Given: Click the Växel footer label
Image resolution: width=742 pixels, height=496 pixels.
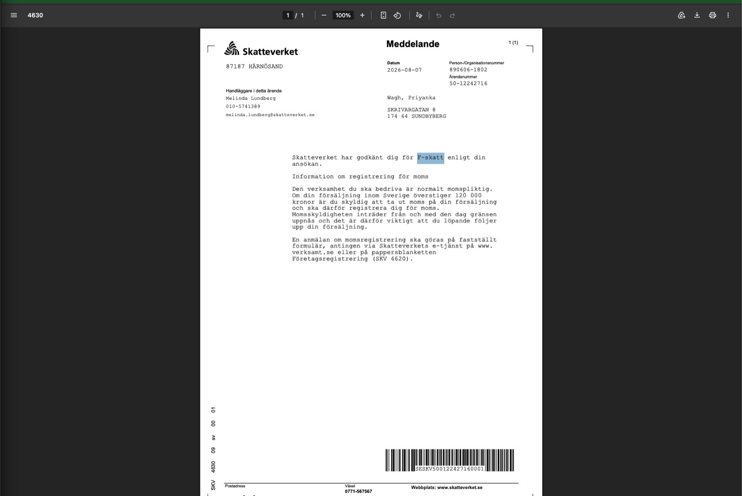Looking at the screenshot, I should 350,486.
